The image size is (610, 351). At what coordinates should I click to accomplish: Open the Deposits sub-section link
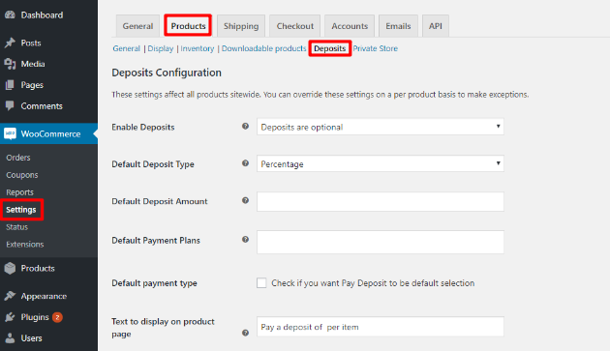pyautogui.click(x=330, y=48)
